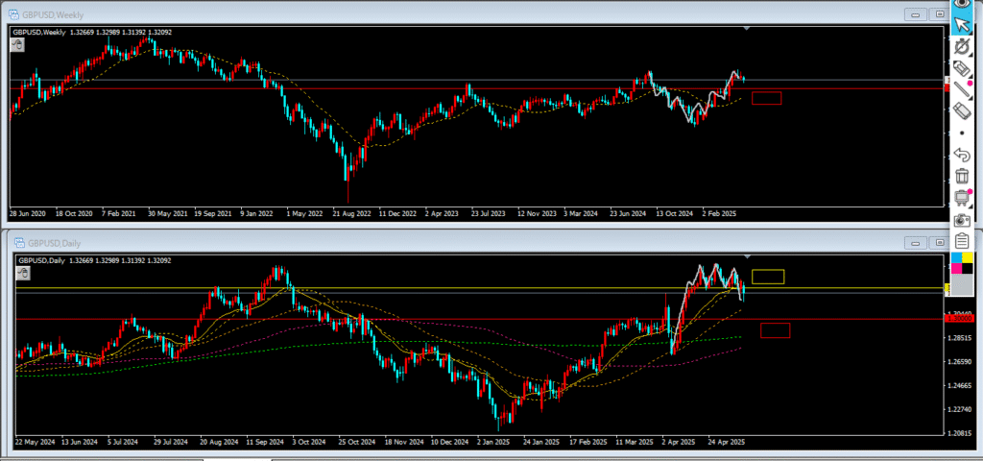Select the red rectangle on Weekly chart
Viewport: 983px width, 461px height.
tap(767, 99)
